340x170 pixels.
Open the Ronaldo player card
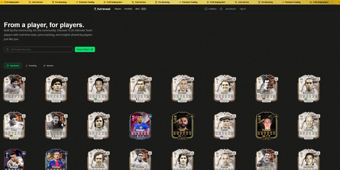point(182,88)
